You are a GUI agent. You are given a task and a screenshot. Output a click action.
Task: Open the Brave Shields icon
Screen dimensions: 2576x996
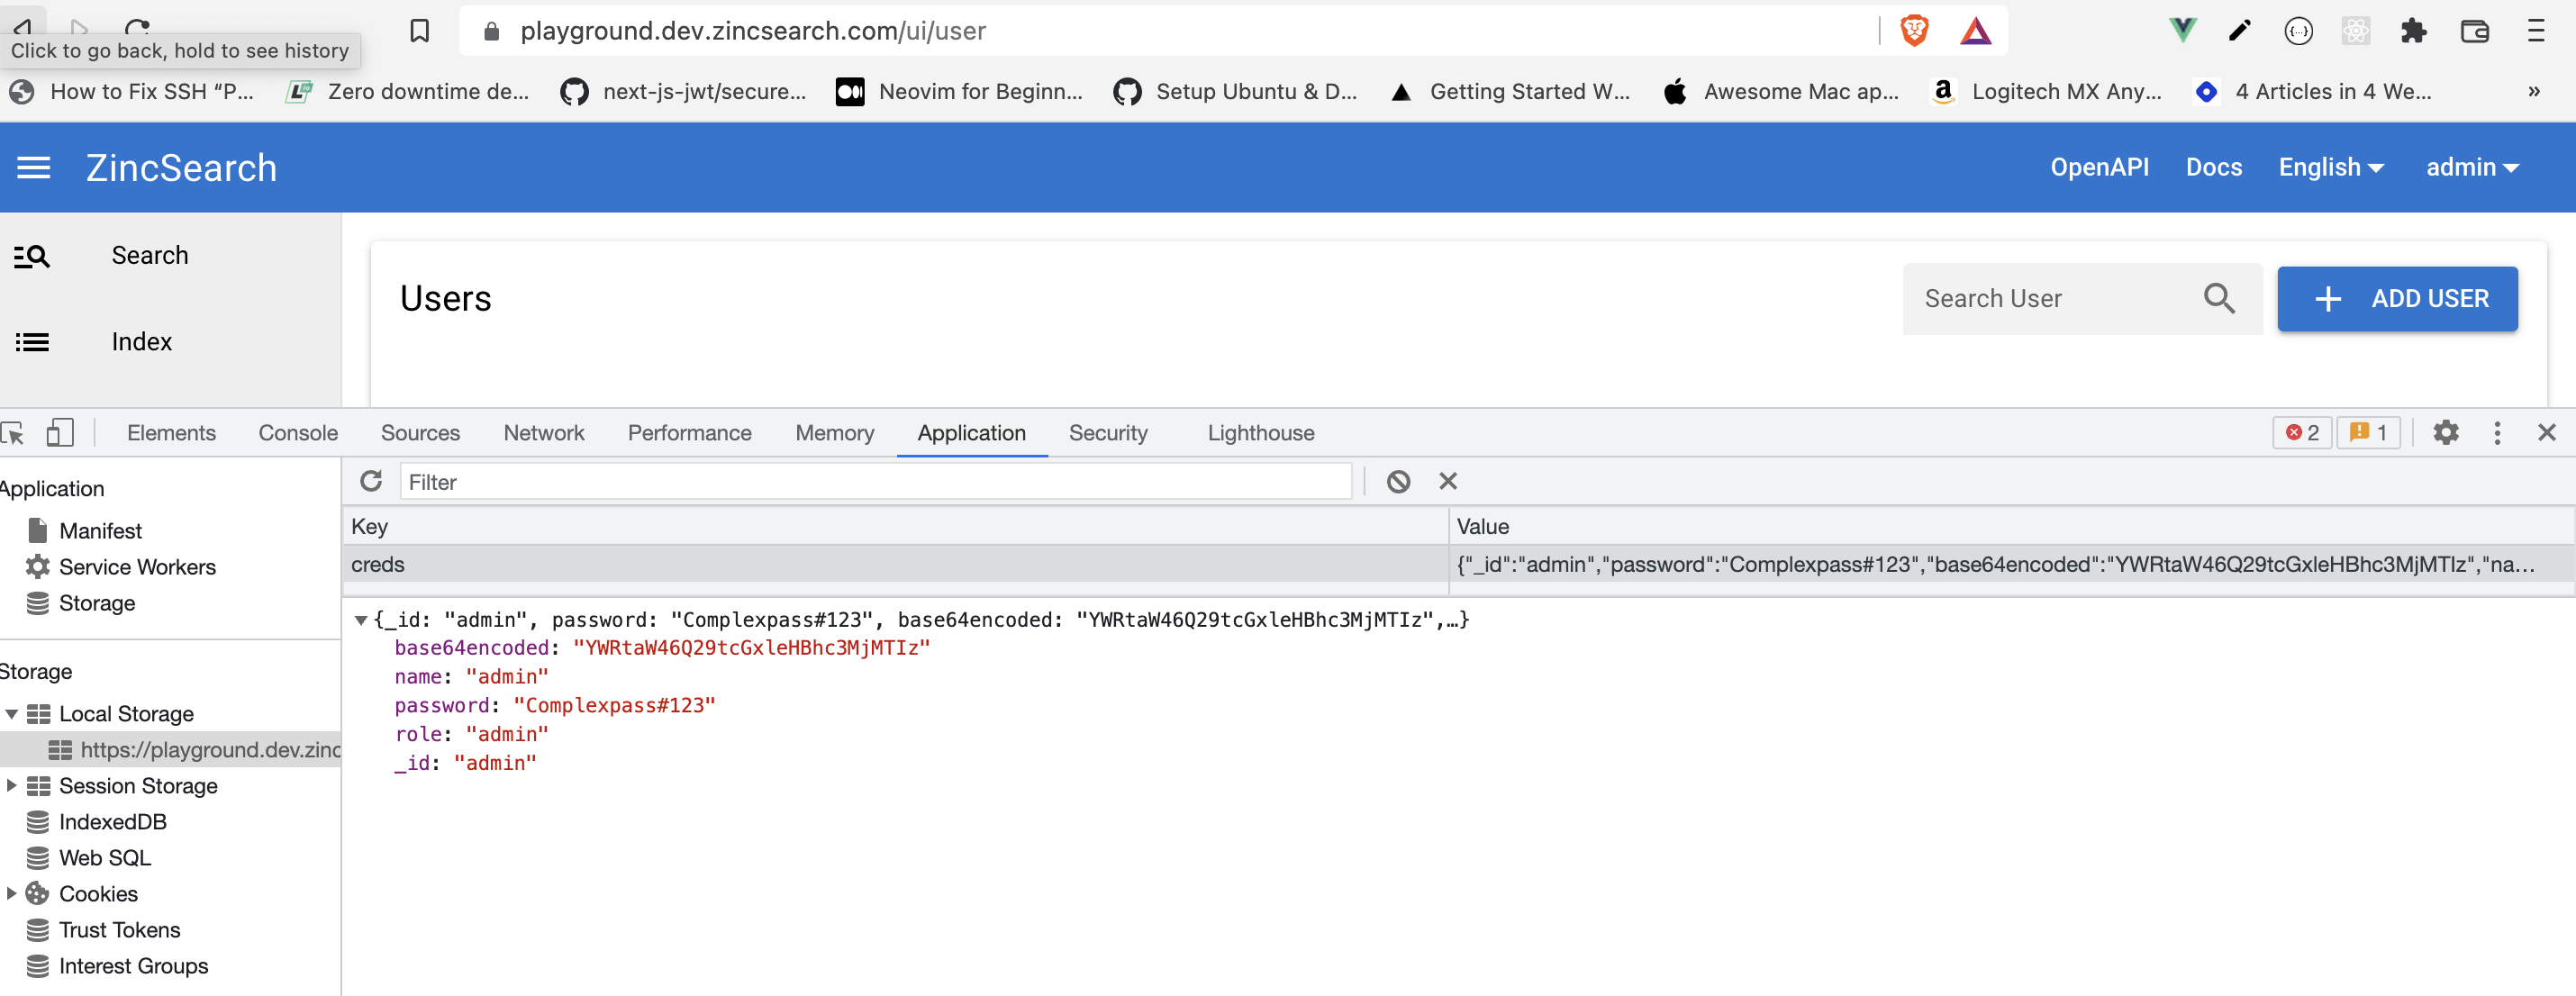[x=1913, y=30]
